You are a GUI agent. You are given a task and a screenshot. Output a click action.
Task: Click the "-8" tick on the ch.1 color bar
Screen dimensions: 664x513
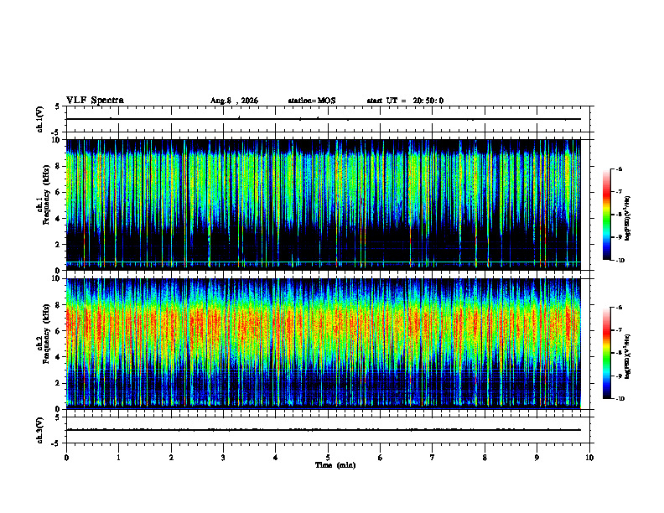pos(619,215)
